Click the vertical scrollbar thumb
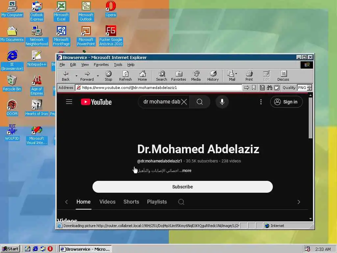Screen dimensions: 337x253 [x=310, y=118]
